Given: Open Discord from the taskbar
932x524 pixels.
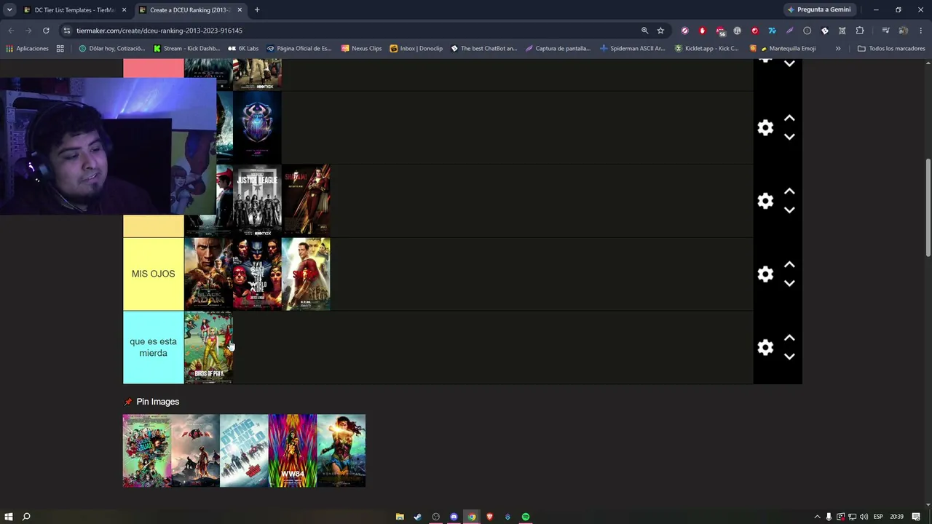Looking at the screenshot, I should click(x=454, y=517).
